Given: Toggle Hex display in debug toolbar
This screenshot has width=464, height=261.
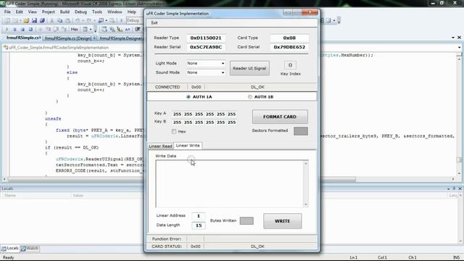Looking at the screenshot, I should [x=75, y=29].
